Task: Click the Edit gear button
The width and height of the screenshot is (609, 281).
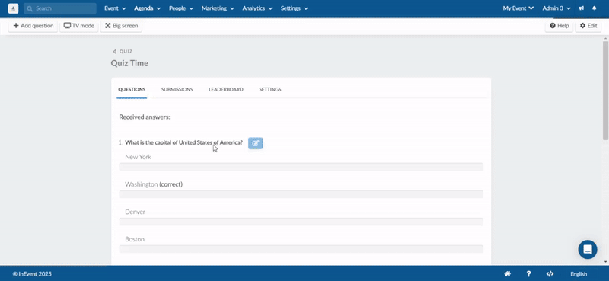Action: pos(588,26)
